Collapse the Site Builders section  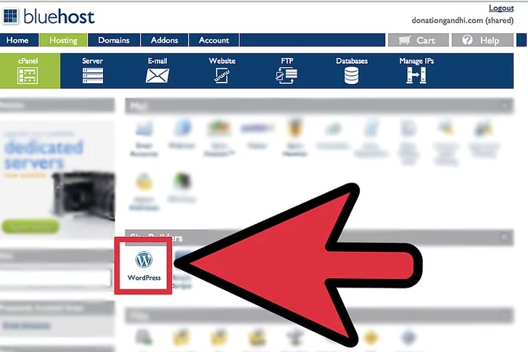coord(504,237)
